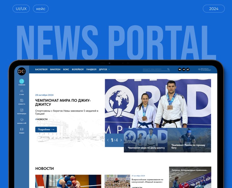Open the Rutube social icon

[188, 69]
